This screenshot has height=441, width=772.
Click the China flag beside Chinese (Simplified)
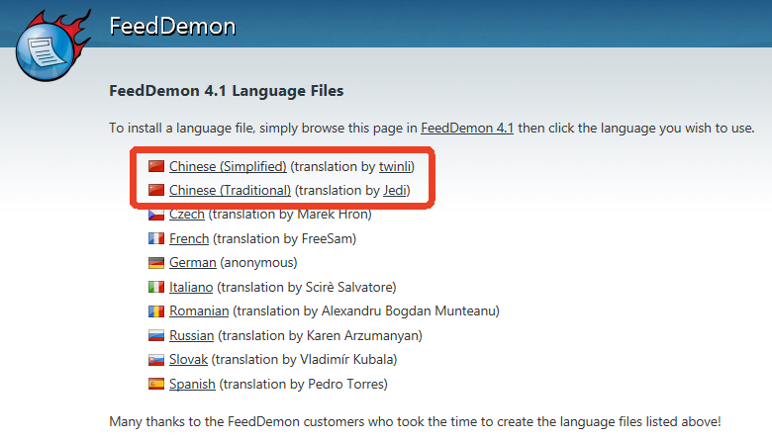pyautogui.click(x=155, y=166)
